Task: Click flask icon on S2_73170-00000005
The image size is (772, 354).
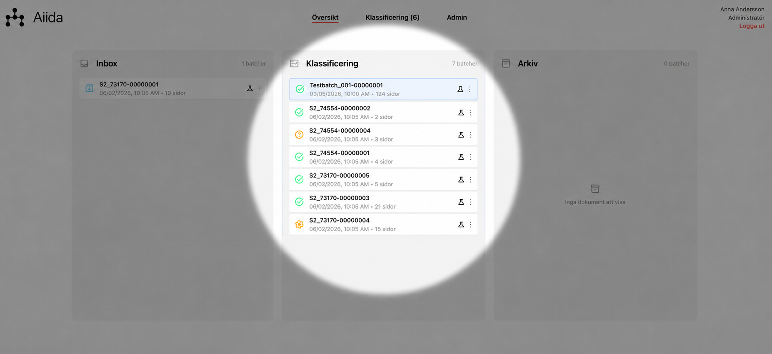Action: click(x=461, y=179)
